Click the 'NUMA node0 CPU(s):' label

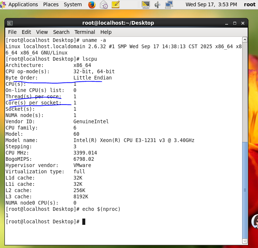tap(32, 203)
